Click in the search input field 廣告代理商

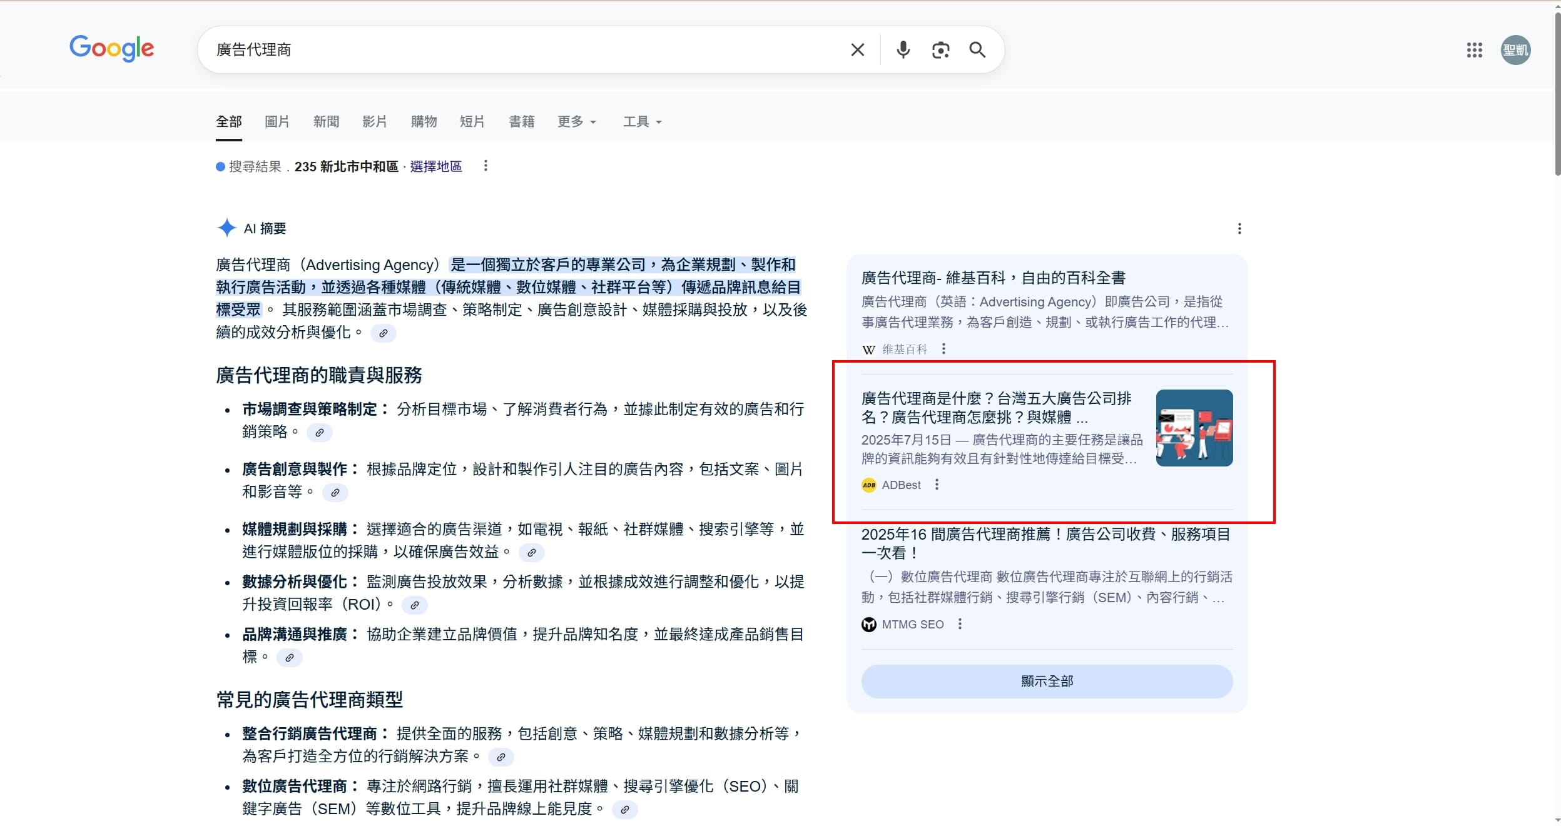[x=501, y=50]
